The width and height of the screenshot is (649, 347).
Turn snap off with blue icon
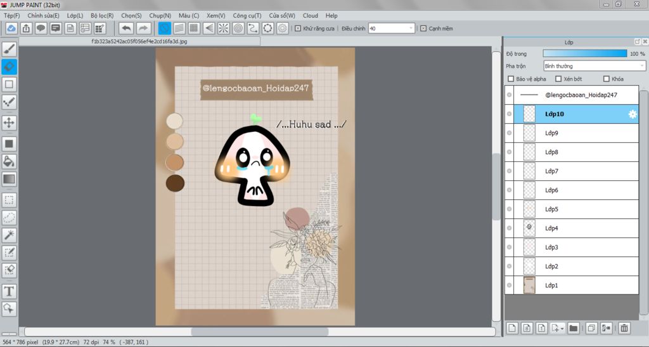(x=164, y=28)
